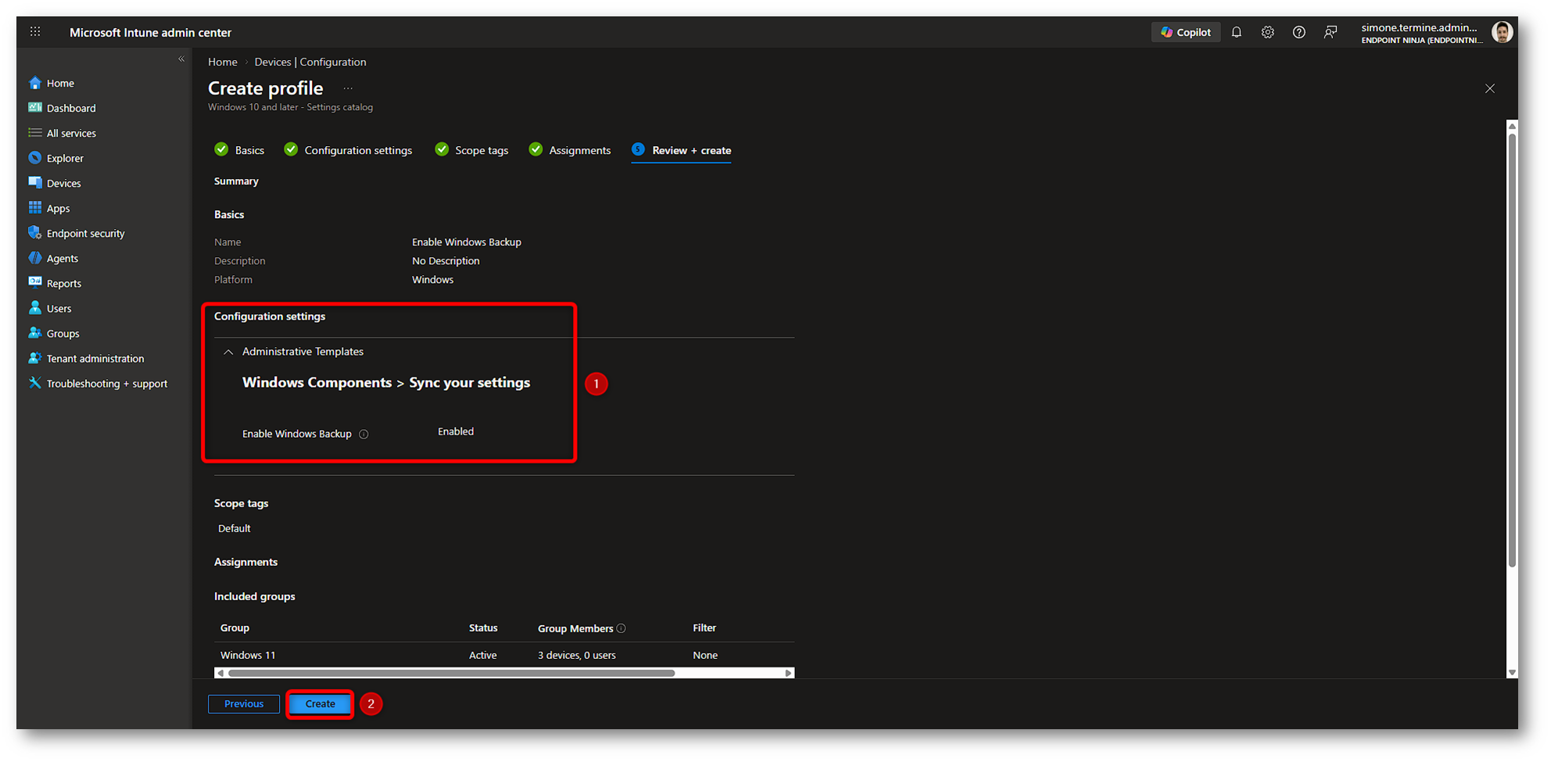Switch to the Basics step tab
1551x762 pixels.
[x=240, y=150]
